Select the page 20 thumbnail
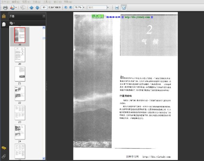The width and height of the screenshot is (204, 161). [x=20, y=55]
